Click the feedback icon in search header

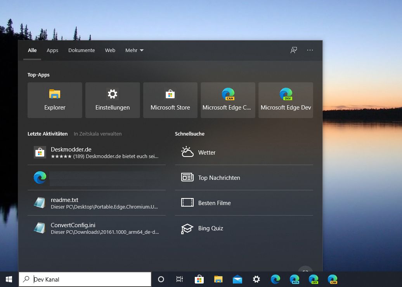tap(294, 50)
